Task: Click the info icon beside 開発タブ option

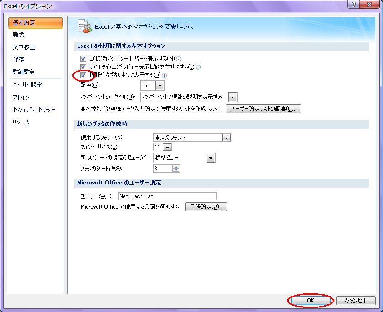Action: pyautogui.click(x=165, y=75)
